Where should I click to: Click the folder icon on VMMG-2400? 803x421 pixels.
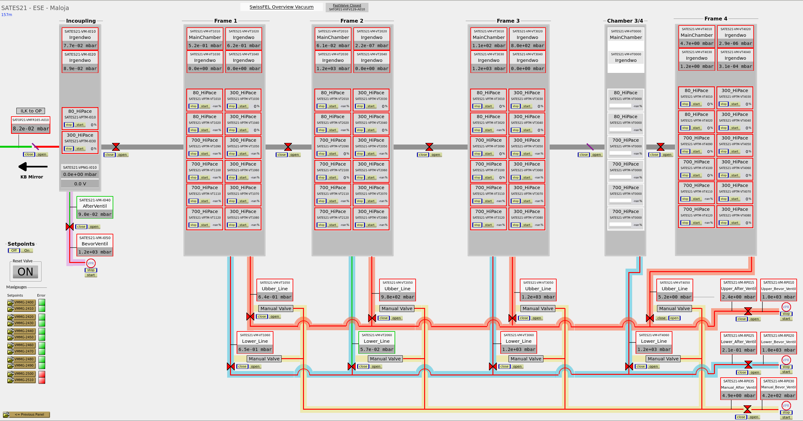[10, 302]
